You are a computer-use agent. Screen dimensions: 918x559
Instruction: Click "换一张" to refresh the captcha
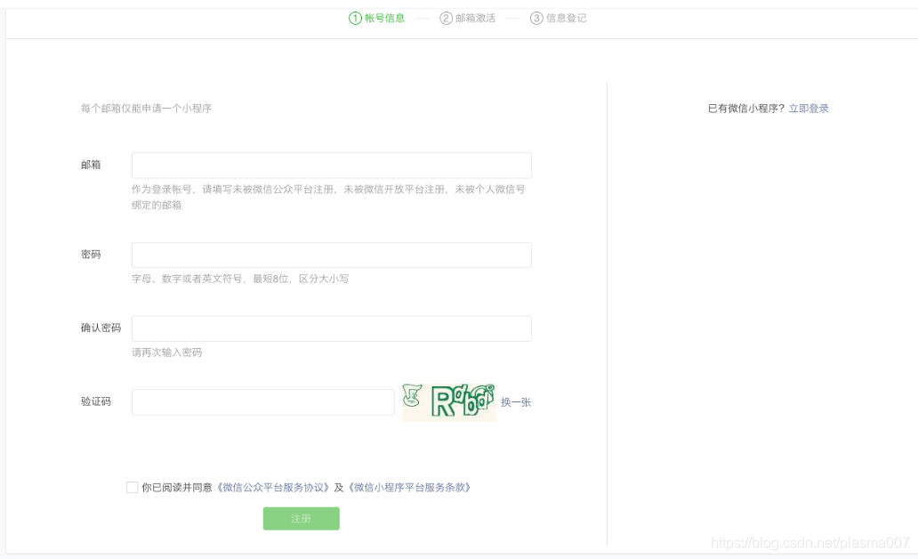(x=517, y=401)
